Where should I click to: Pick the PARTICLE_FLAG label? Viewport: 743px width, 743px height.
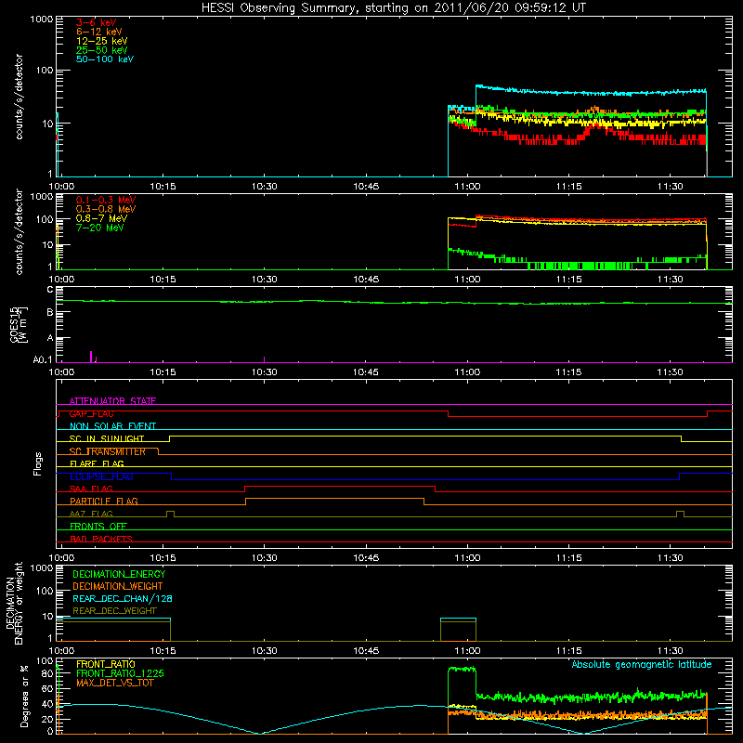(x=104, y=501)
